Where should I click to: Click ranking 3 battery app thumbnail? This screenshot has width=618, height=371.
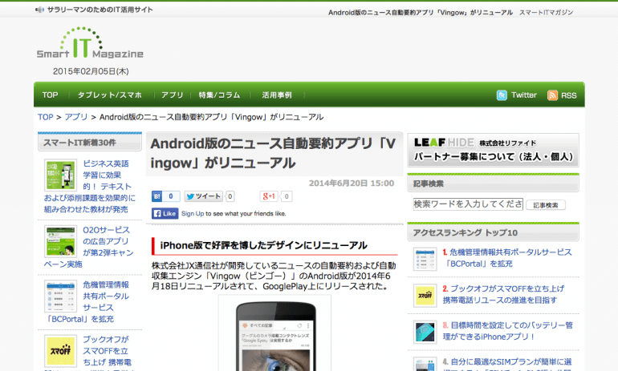pos(425,332)
